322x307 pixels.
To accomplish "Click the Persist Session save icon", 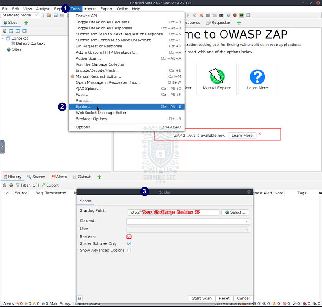I will coord(56,15).
